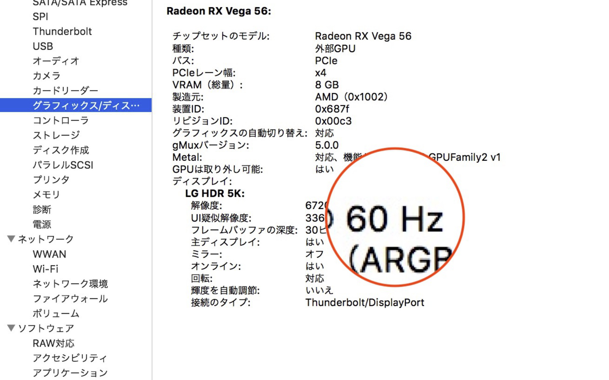Select 診断 in the sidebar
Screen dimensions: 609x380
pos(42,209)
